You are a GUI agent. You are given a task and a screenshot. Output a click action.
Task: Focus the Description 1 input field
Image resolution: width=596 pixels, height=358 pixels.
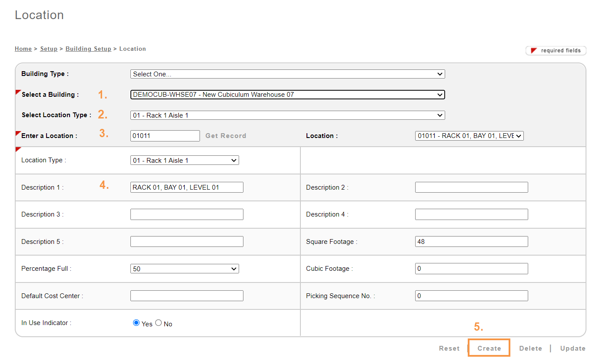point(186,187)
